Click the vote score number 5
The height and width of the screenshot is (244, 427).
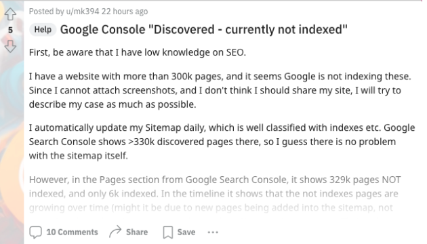(x=10, y=30)
